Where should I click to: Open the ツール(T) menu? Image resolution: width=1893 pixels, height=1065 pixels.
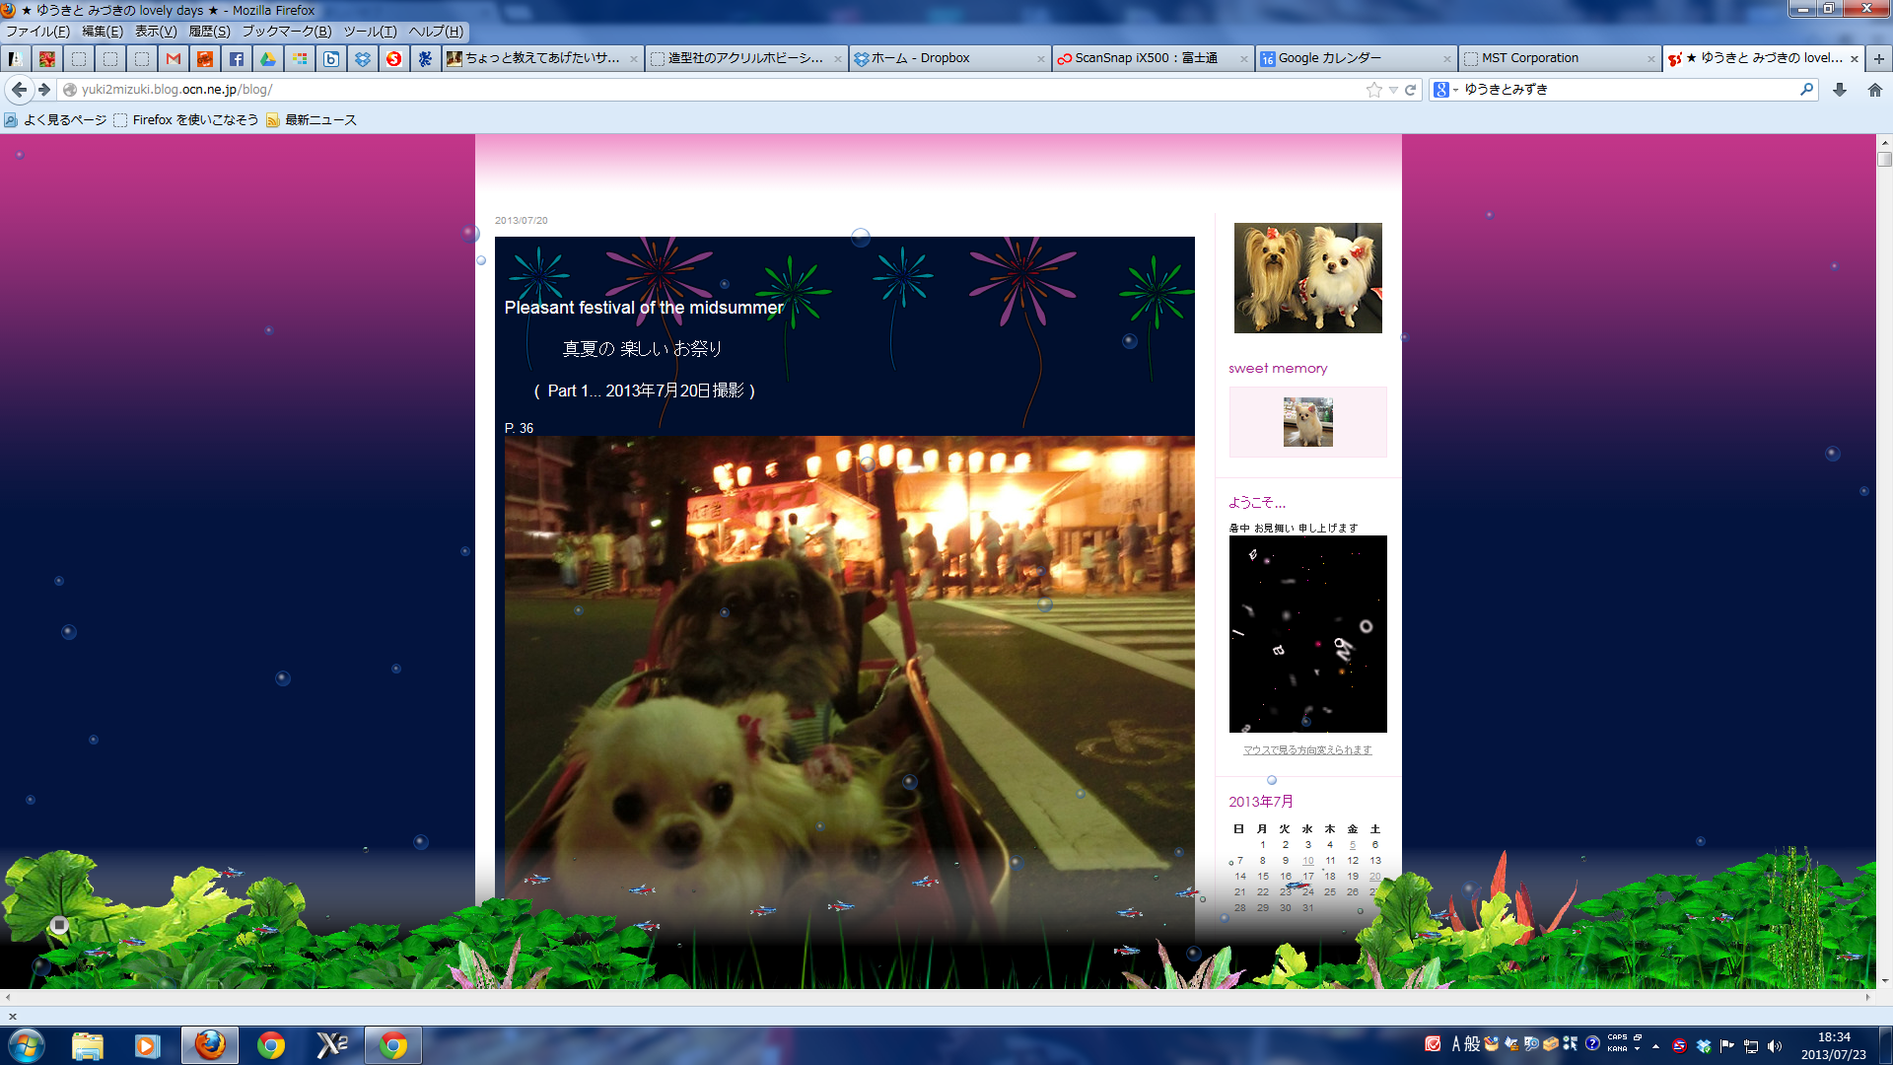click(370, 32)
